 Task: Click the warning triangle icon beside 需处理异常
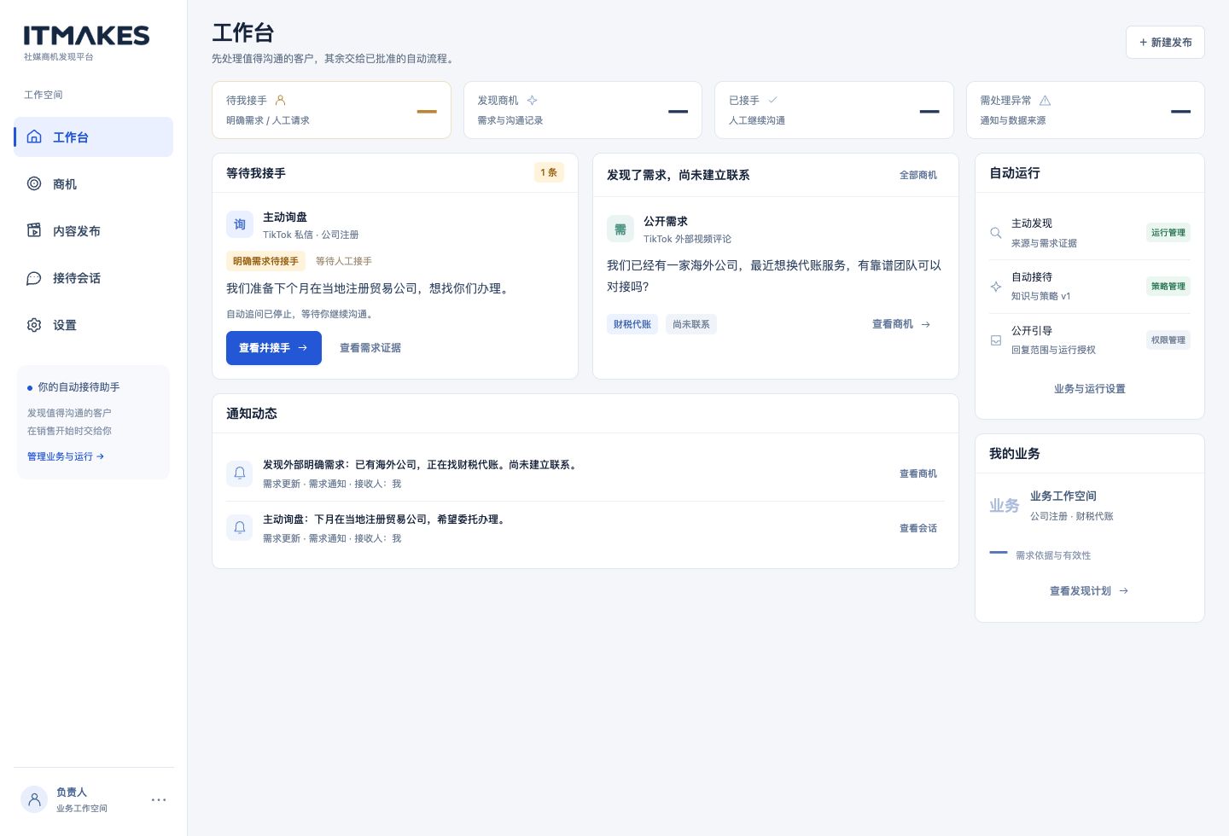click(1046, 100)
